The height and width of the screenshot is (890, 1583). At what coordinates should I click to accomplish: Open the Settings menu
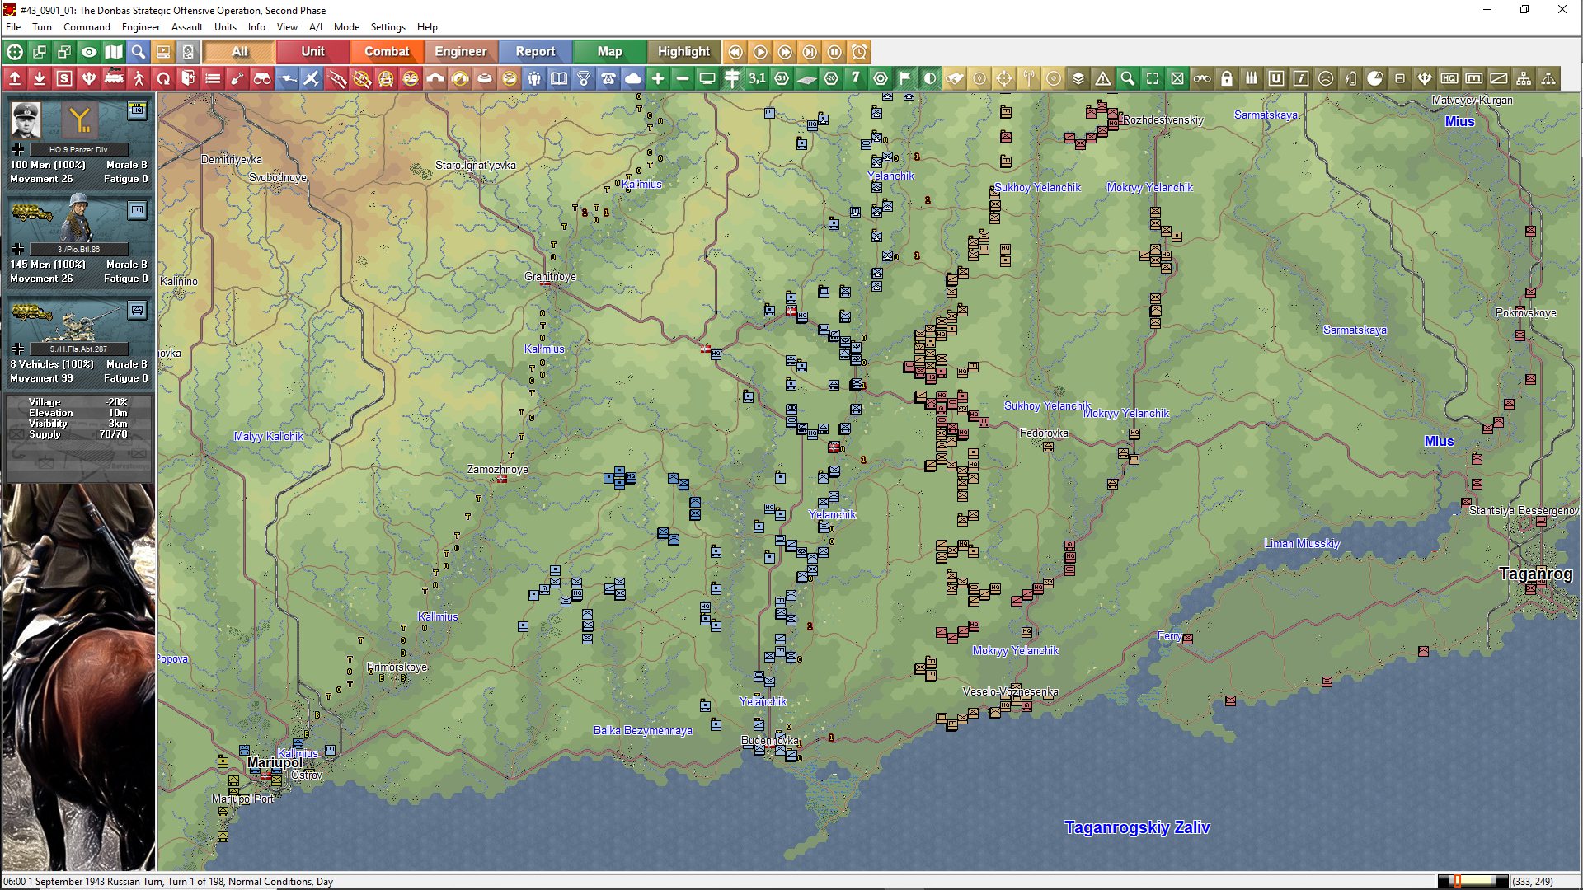(x=388, y=27)
